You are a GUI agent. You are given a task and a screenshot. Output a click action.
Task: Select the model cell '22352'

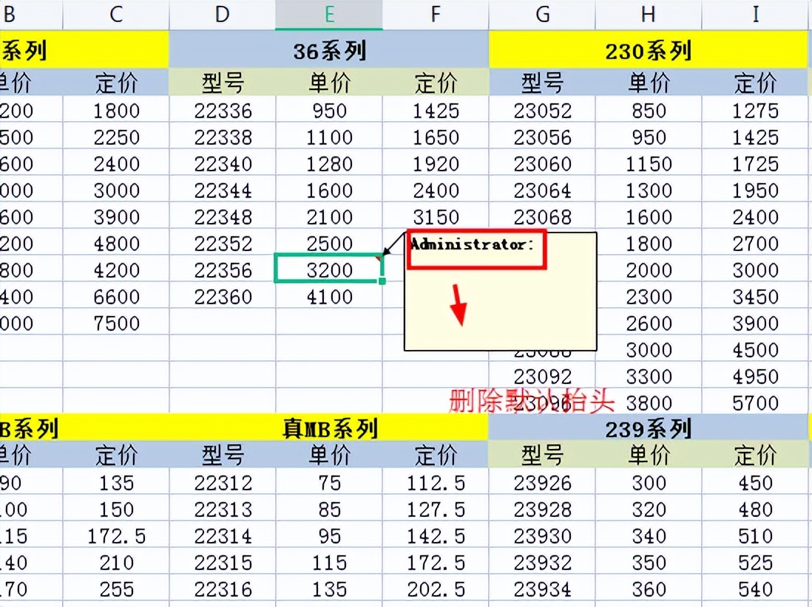pos(223,244)
